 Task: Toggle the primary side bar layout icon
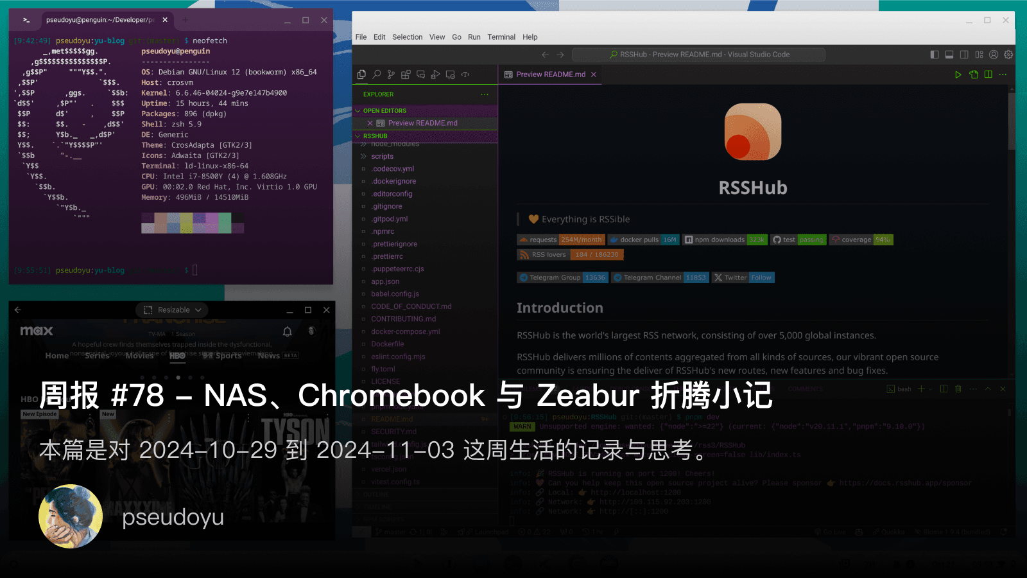point(935,55)
